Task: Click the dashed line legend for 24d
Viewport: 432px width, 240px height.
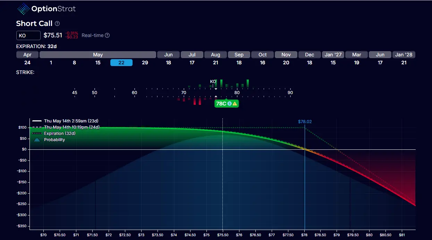Action: [37, 127]
